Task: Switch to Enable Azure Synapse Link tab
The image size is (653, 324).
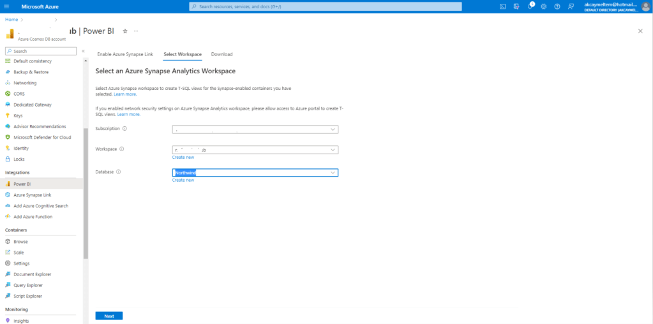Action: click(x=125, y=54)
